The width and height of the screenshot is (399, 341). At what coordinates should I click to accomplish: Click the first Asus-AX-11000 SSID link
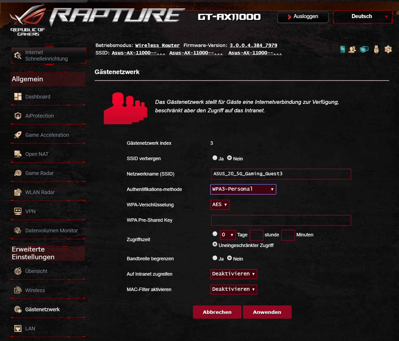click(138, 53)
